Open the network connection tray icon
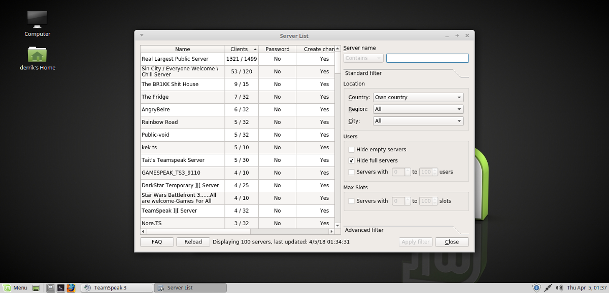The height and width of the screenshot is (293, 609). (548, 288)
